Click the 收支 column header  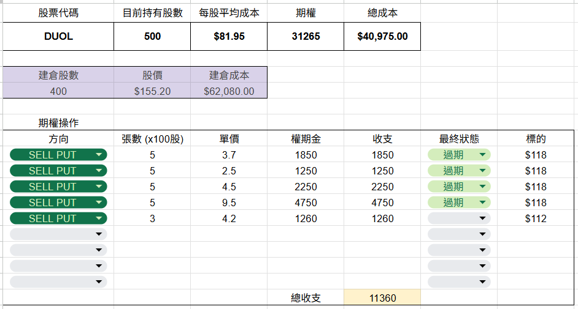pyautogui.click(x=382, y=139)
